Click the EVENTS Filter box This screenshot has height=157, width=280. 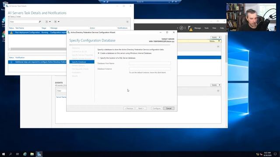tap(61, 91)
